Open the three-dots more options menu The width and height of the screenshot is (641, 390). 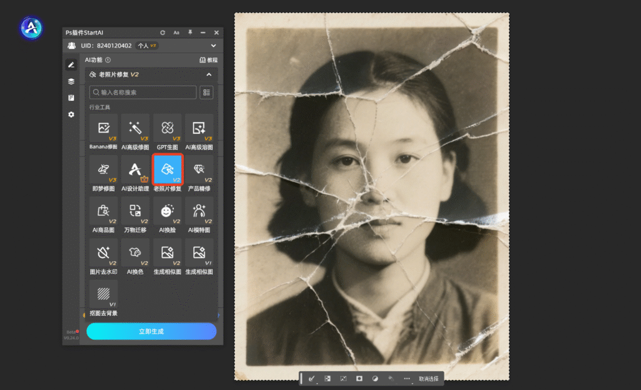(407, 379)
